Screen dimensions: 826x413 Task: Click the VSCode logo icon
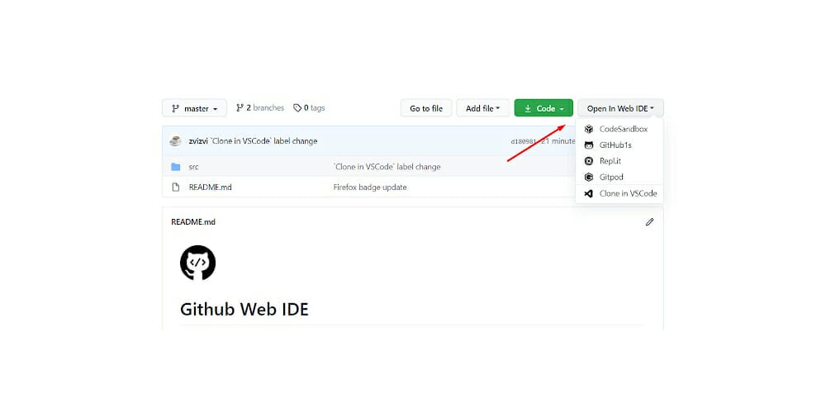point(589,193)
